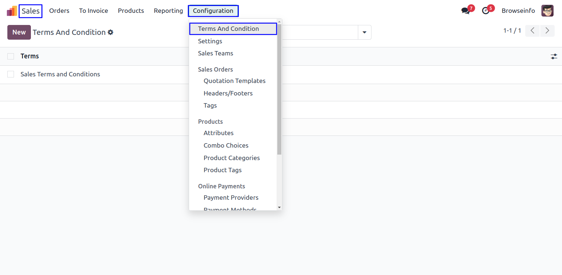562x275 pixels.
Task: Select Payment Providers menu entry
Action: [231, 198]
